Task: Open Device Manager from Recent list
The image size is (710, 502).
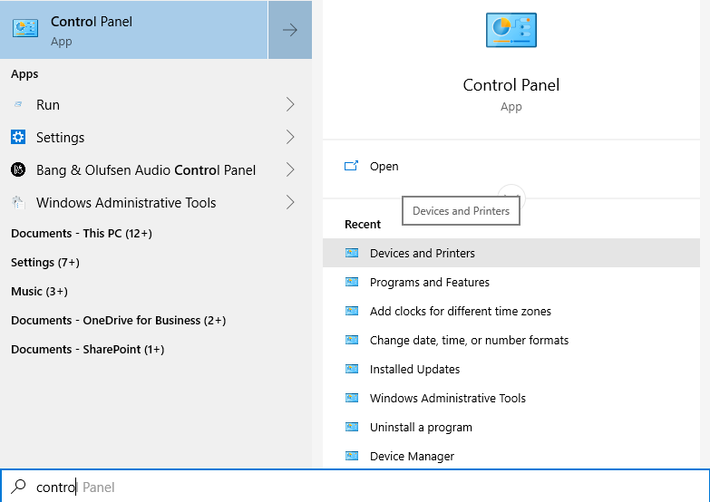Action: tap(412, 457)
